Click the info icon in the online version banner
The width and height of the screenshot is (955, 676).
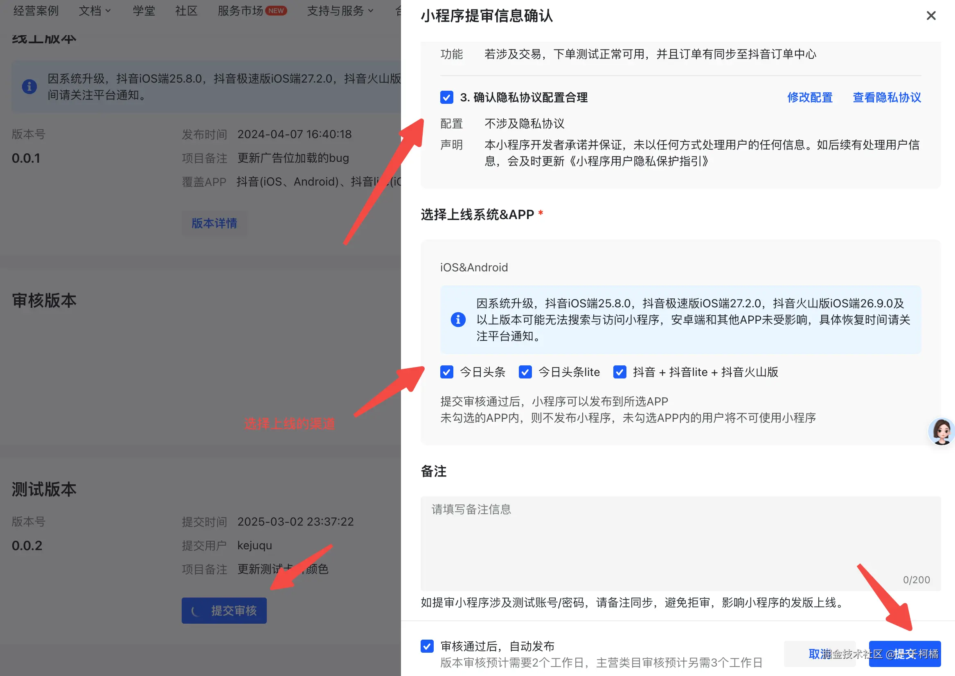tap(29, 87)
